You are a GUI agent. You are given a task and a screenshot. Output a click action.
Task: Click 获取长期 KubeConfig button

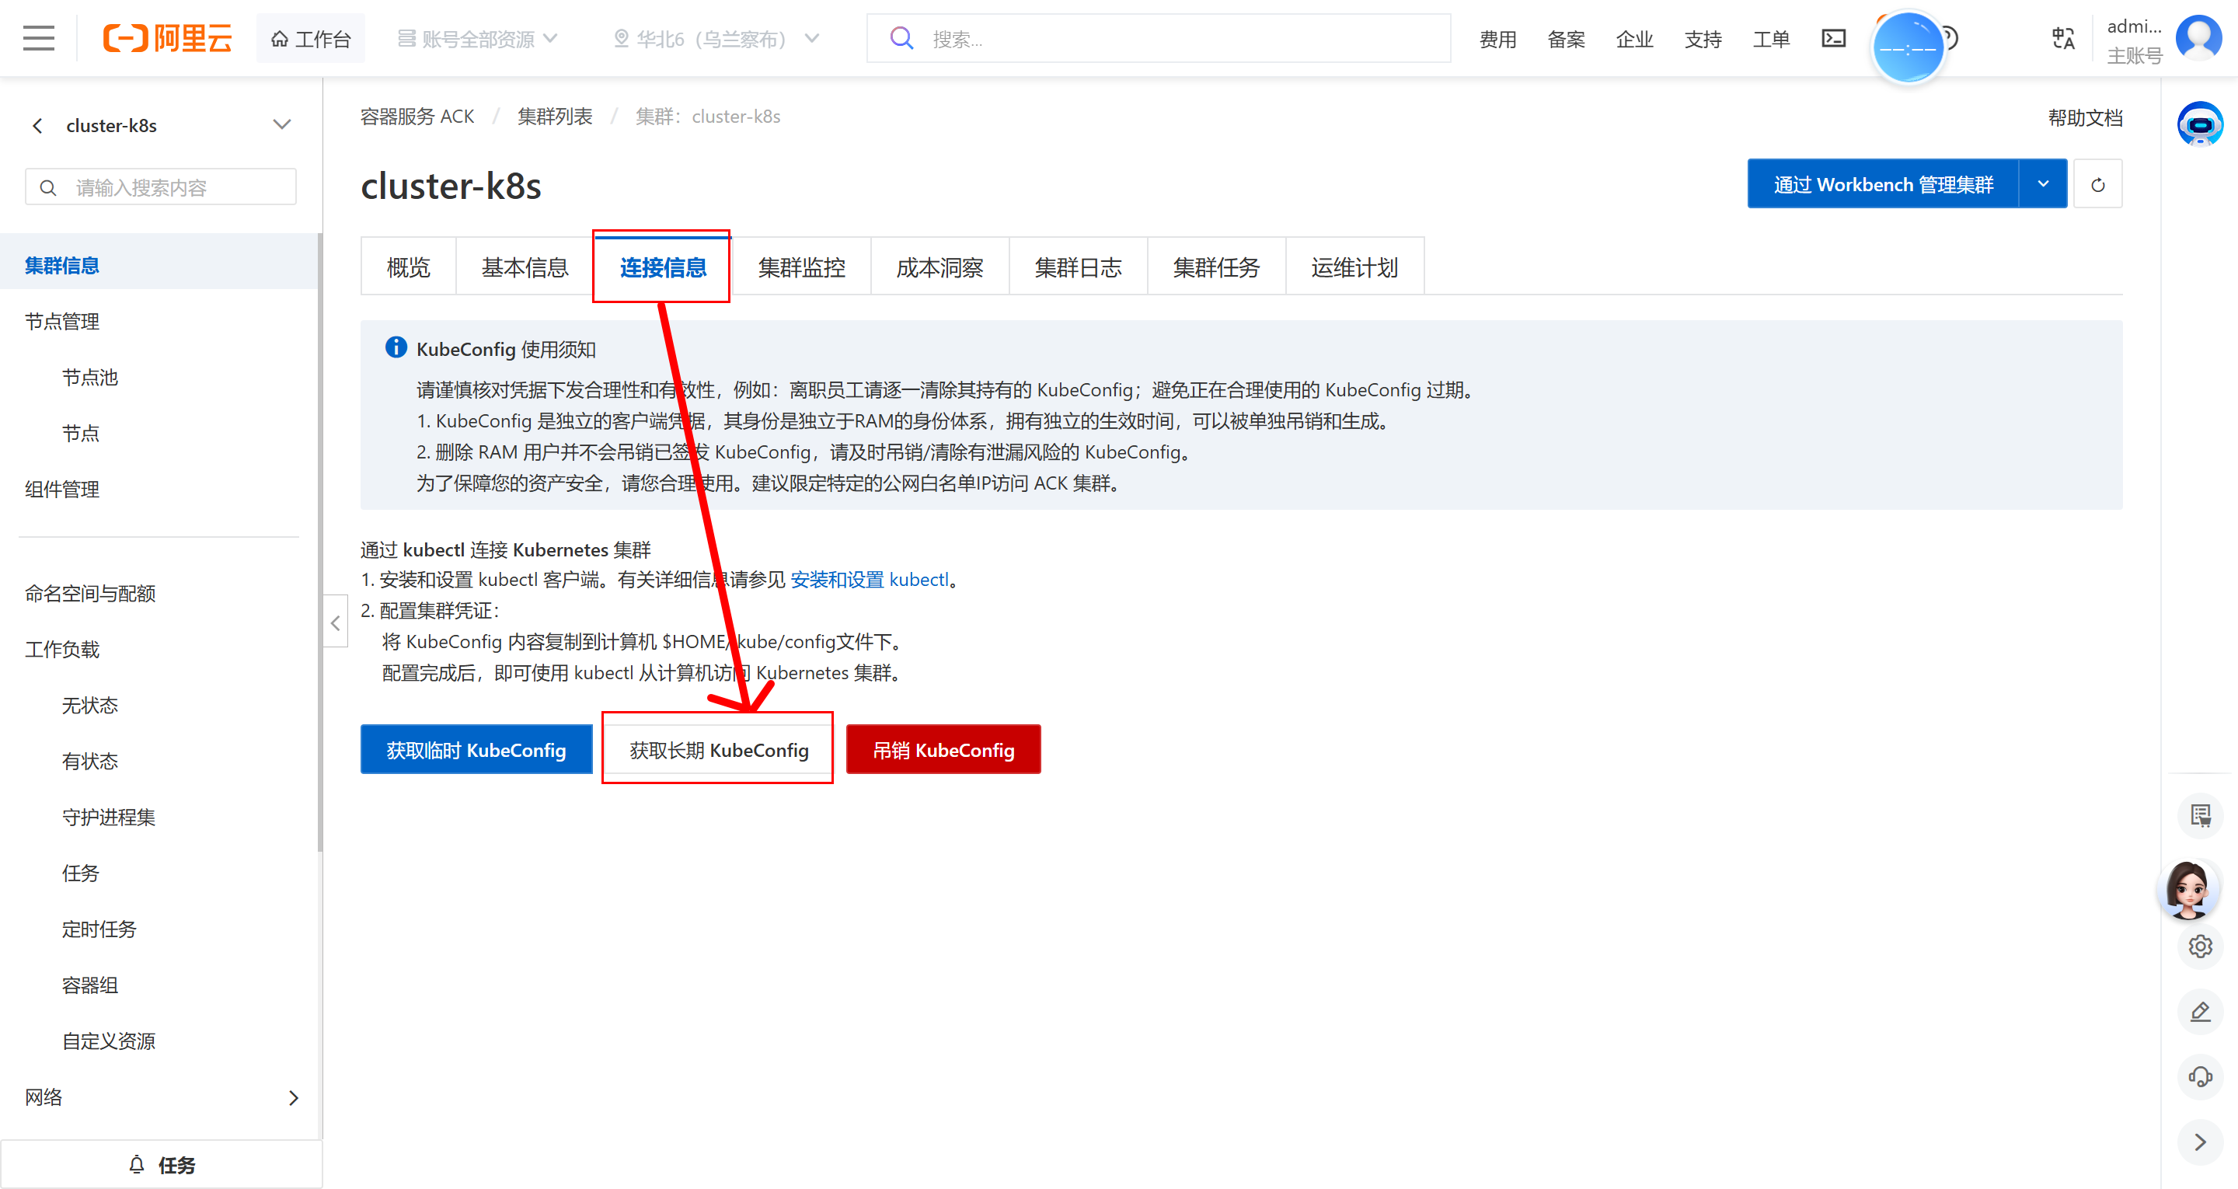(719, 750)
